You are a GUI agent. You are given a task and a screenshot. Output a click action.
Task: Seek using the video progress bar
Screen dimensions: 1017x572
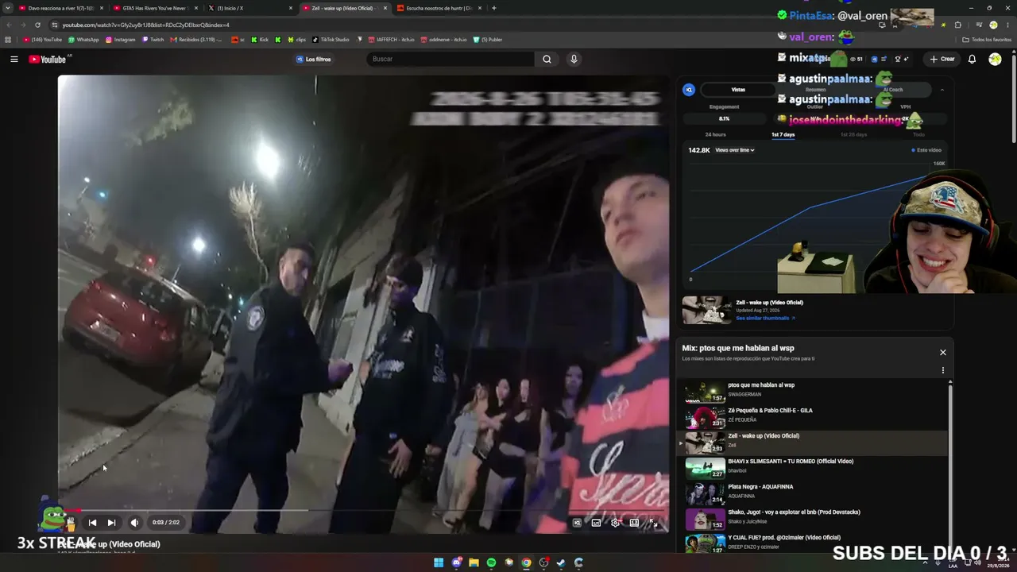click(x=363, y=510)
